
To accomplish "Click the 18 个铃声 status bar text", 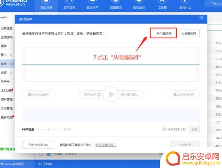I will point(45,164).
